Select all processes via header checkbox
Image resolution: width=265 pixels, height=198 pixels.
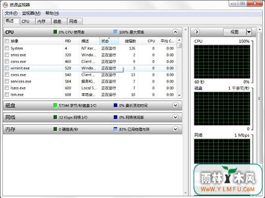(x=7, y=41)
